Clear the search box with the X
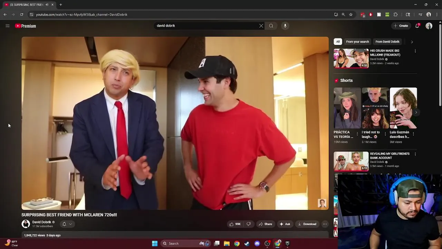Image resolution: width=442 pixels, height=249 pixels. (x=261, y=26)
